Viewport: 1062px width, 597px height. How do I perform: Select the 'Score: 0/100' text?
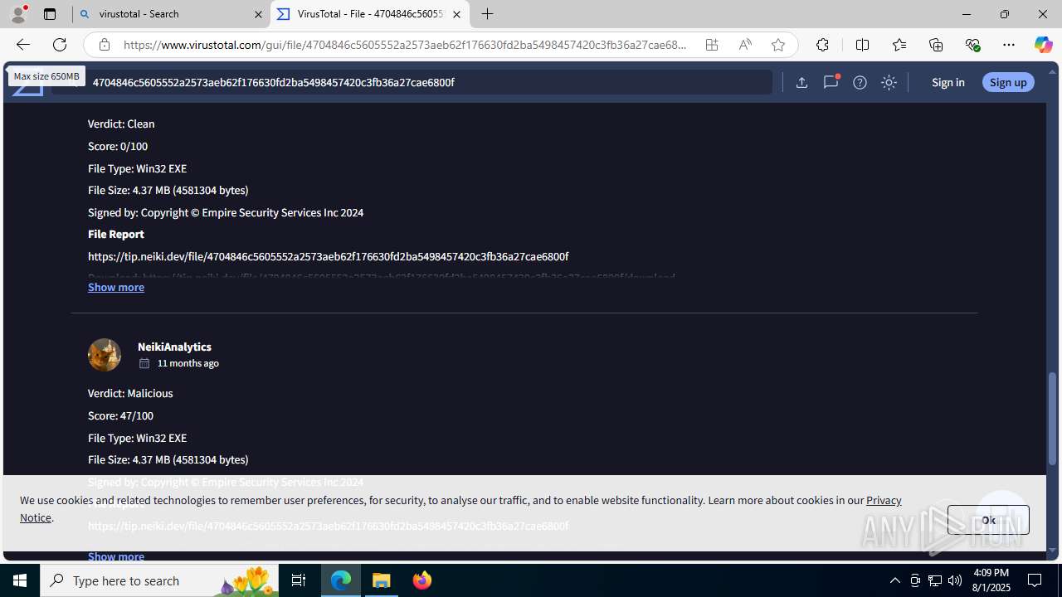pos(118,146)
